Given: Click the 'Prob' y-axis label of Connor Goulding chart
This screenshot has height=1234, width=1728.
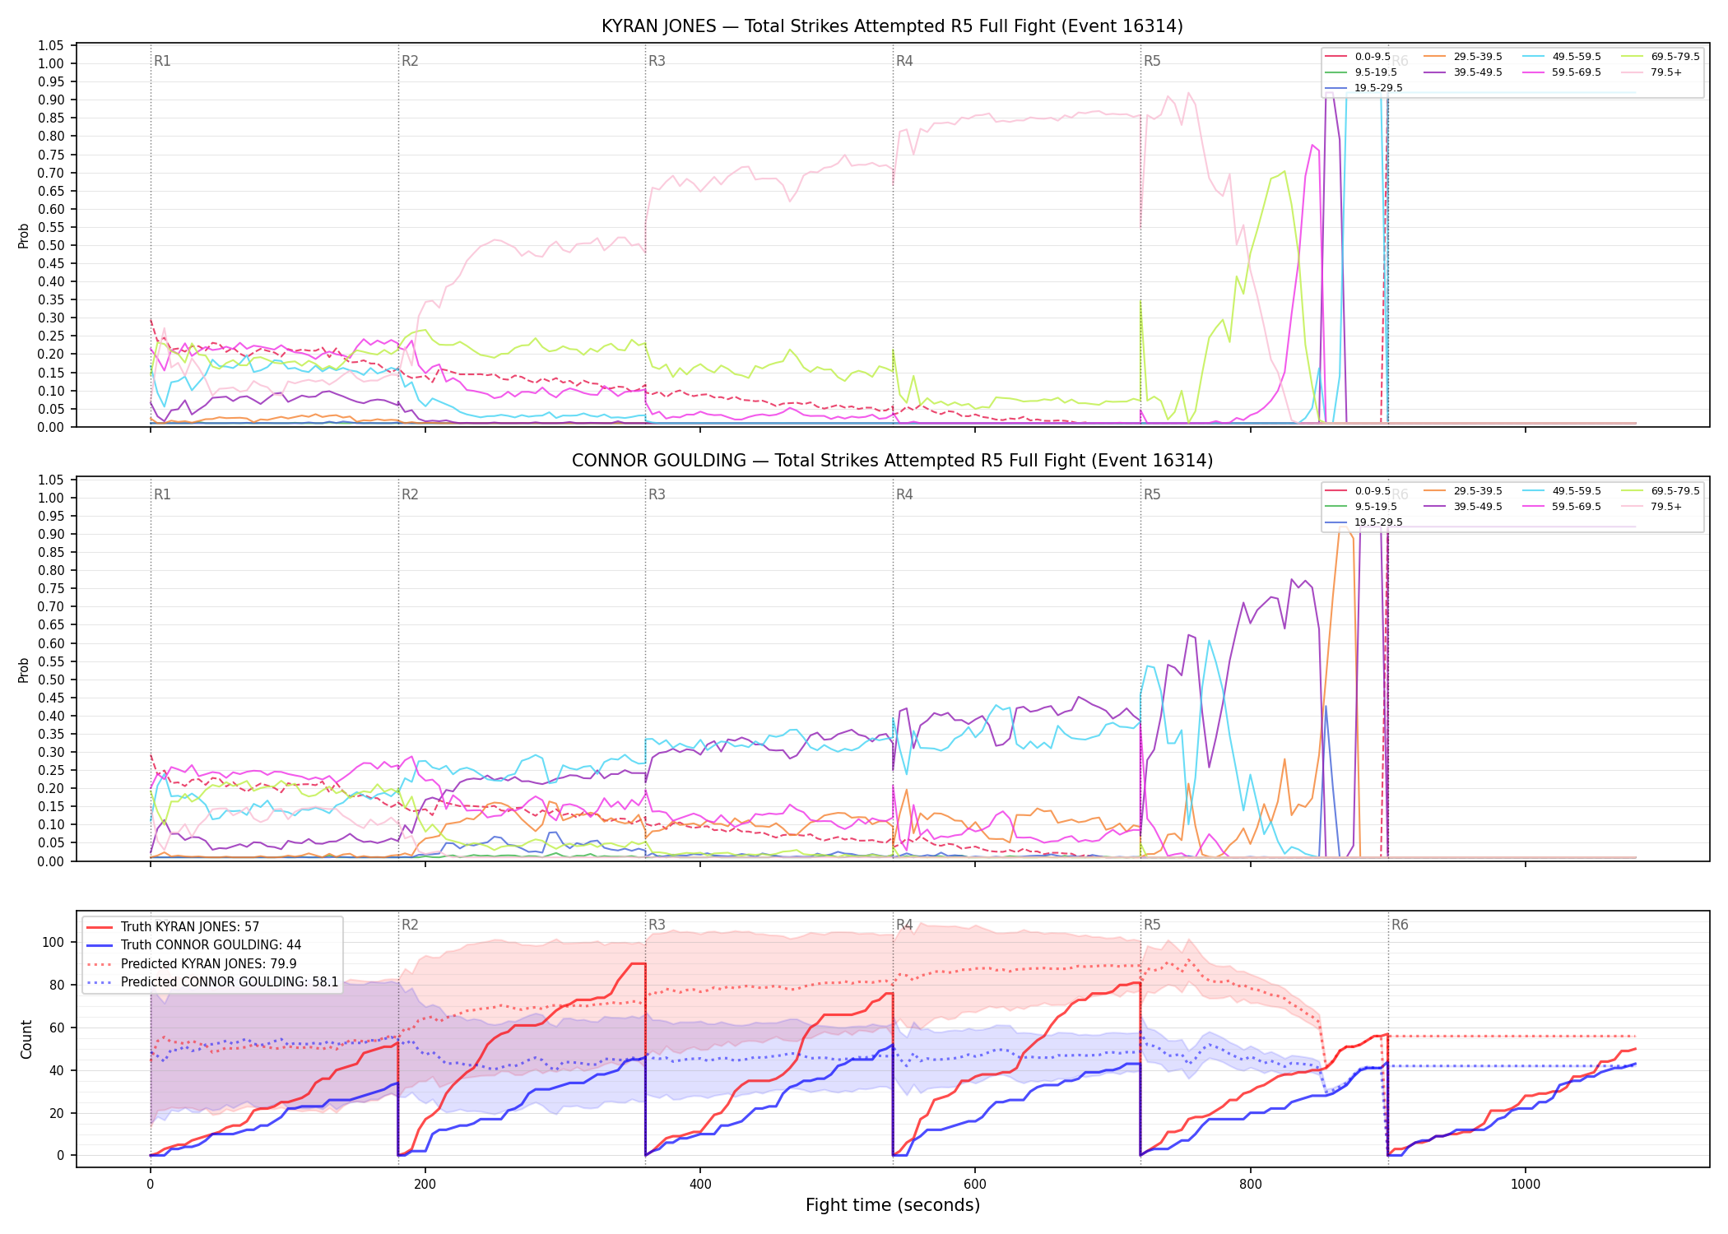Looking at the screenshot, I should tap(24, 670).
